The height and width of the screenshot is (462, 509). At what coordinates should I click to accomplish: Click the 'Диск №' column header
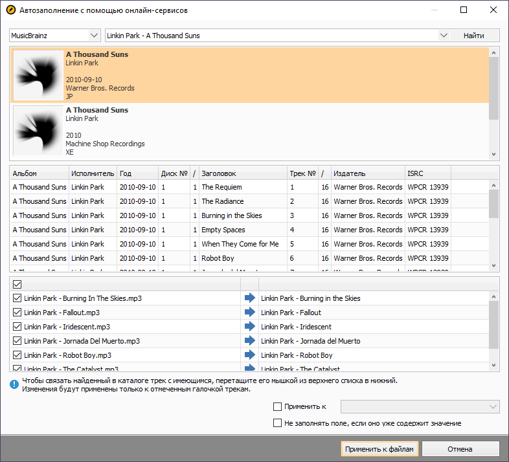coord(174,173)
